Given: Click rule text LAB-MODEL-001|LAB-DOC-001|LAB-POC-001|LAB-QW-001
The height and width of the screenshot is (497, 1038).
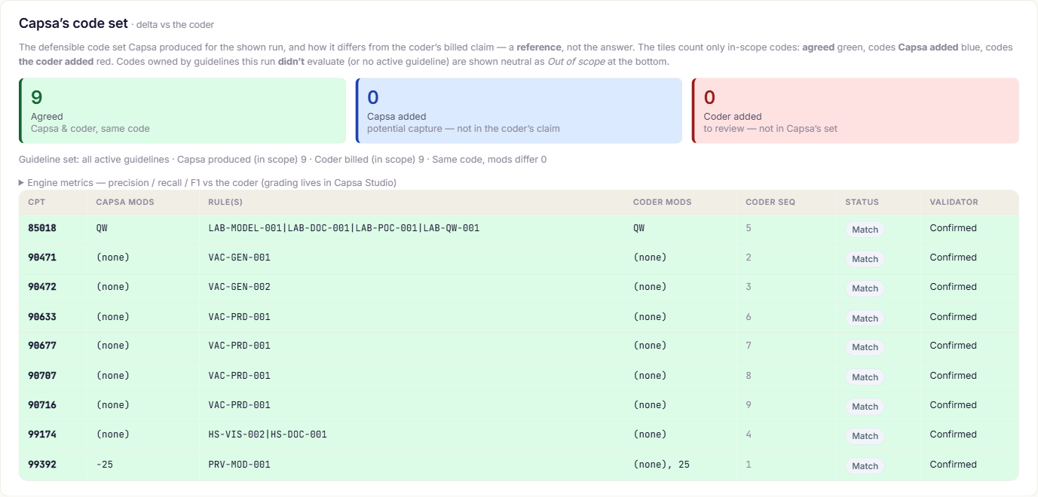Looking at the screenshot, I should pos(344,228).
